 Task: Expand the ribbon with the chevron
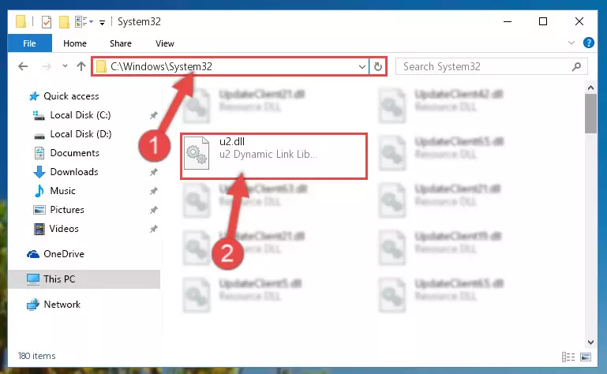571,43
